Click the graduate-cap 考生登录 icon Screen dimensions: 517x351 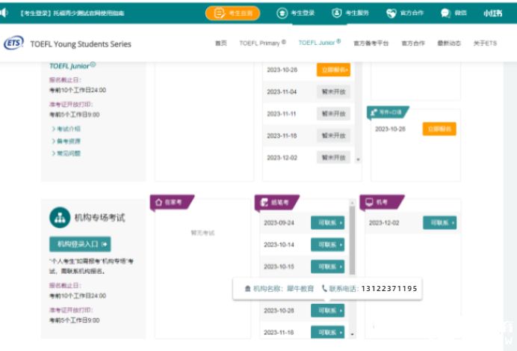pos(282,13)
